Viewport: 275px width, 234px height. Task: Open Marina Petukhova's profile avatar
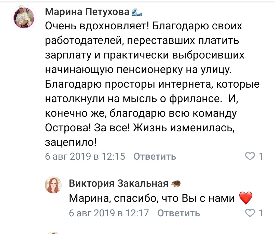point(24,17)
